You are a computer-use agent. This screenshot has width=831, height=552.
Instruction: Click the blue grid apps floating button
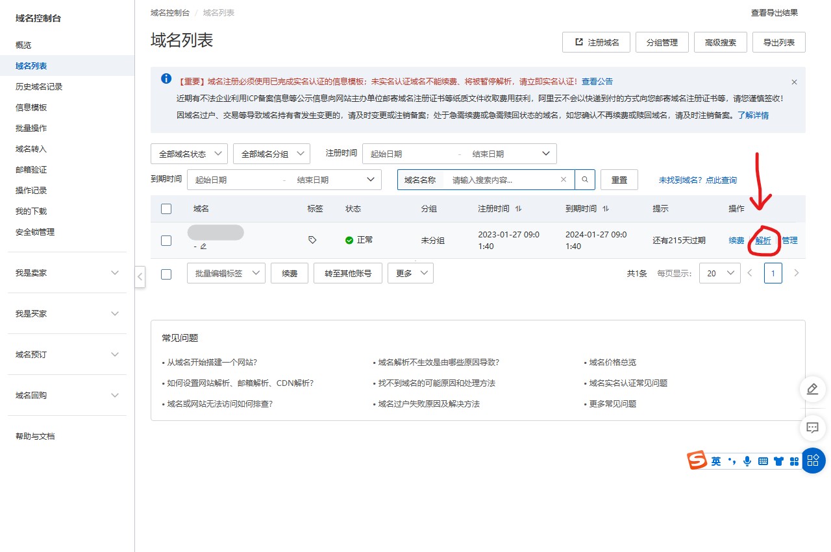813,461
